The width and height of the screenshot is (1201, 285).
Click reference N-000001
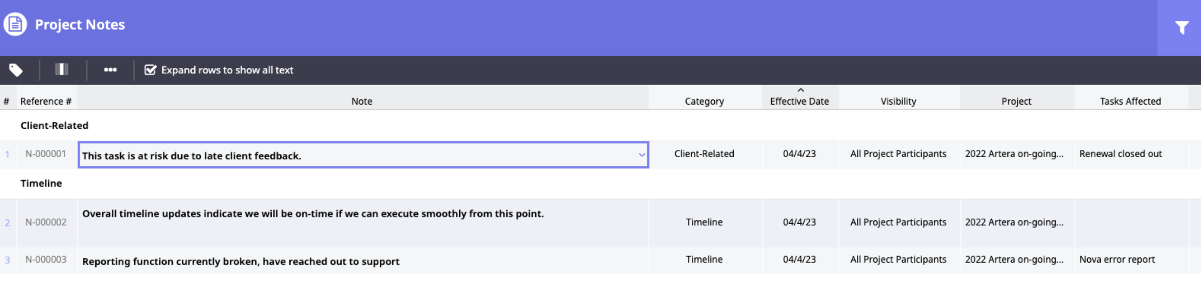(x=46, y=154)
